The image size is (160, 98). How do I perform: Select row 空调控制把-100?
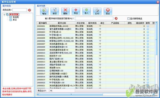pyautogui.click(x=96, y=71)
